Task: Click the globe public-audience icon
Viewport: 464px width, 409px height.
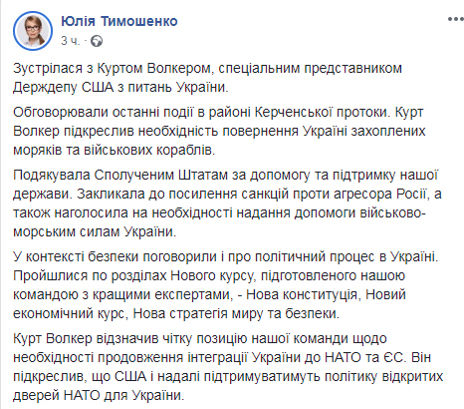Action: click(x=97, y=41)
